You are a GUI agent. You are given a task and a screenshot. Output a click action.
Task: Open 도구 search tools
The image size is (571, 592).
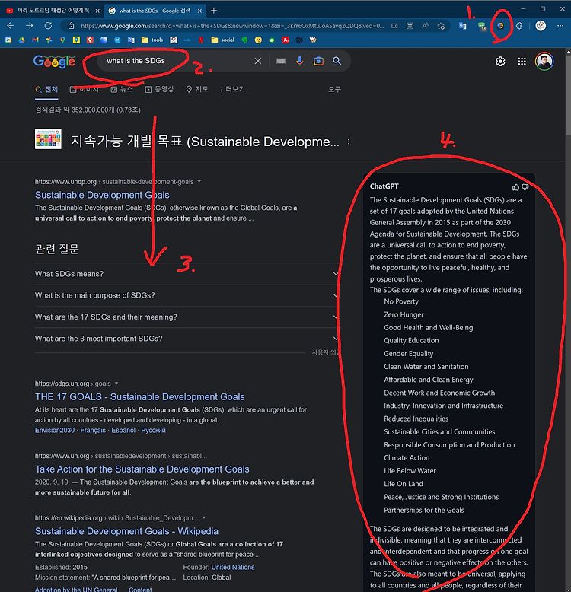[334, 90]
